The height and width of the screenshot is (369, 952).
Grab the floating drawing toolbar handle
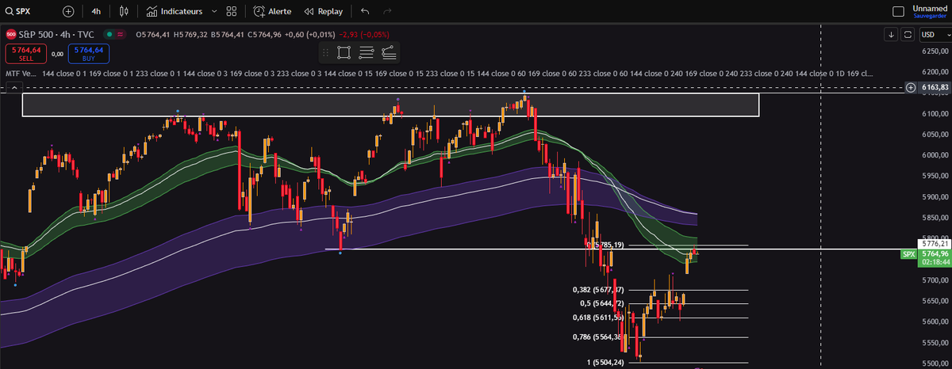(x=327, y=53)
